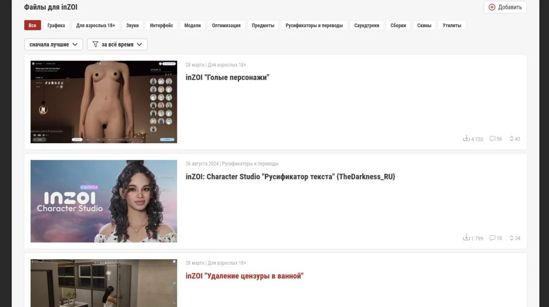Click the Добавить button
The height and width of the screenshot is (307, 549).
[x=505, y=7]
